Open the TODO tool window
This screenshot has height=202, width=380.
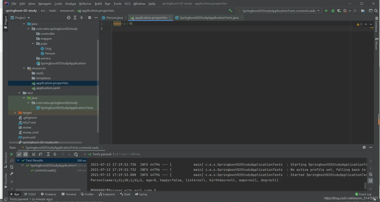tap(30, 194)
